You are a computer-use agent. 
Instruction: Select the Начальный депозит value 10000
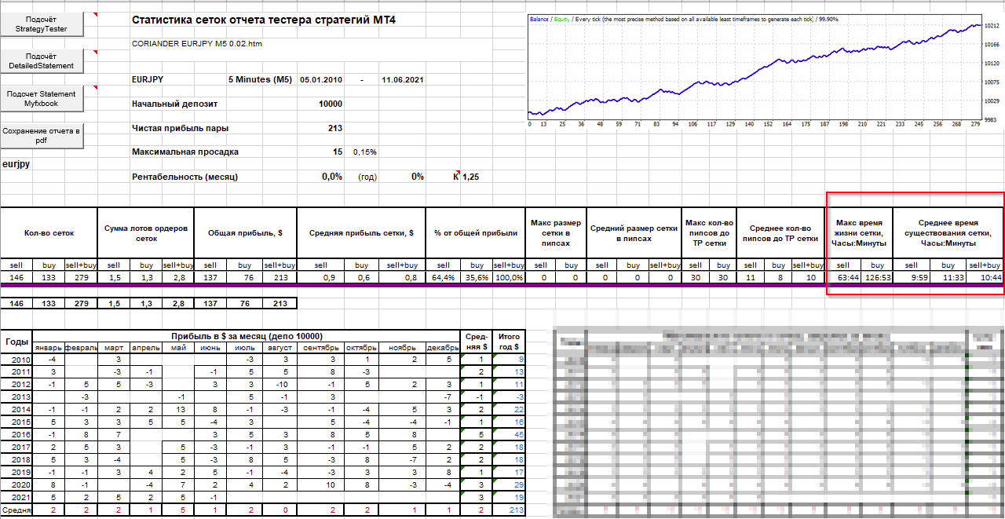(331, 104)
